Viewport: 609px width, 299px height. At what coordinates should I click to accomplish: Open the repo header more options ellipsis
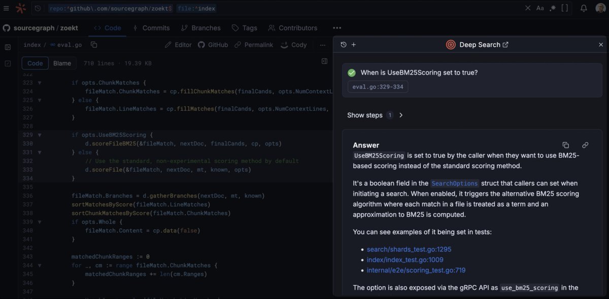pyautogui.click(x=337, y=28)
